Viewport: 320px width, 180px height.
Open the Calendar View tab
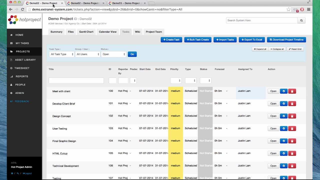(108, 32)
